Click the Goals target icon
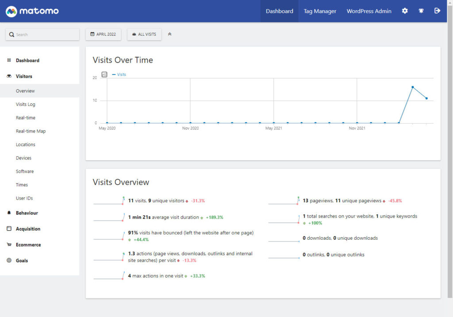Viewport: 453px width, 317px height. [x=9, y=260]
